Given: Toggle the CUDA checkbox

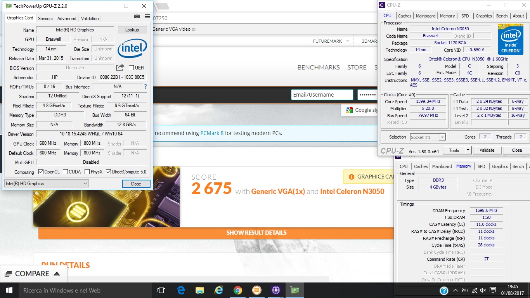Looking at the screenshot, I should click(x=65, y=172).
